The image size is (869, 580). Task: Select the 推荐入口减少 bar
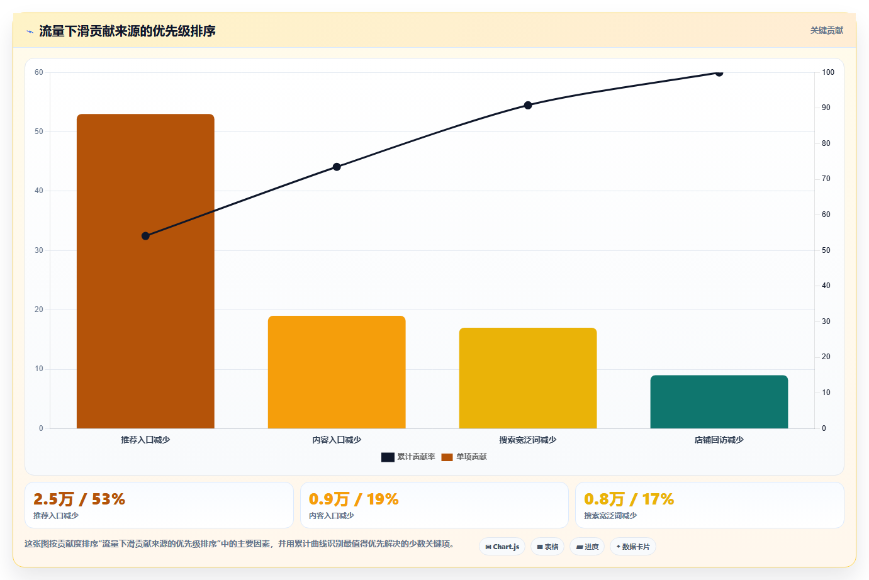tap(145, 271)
